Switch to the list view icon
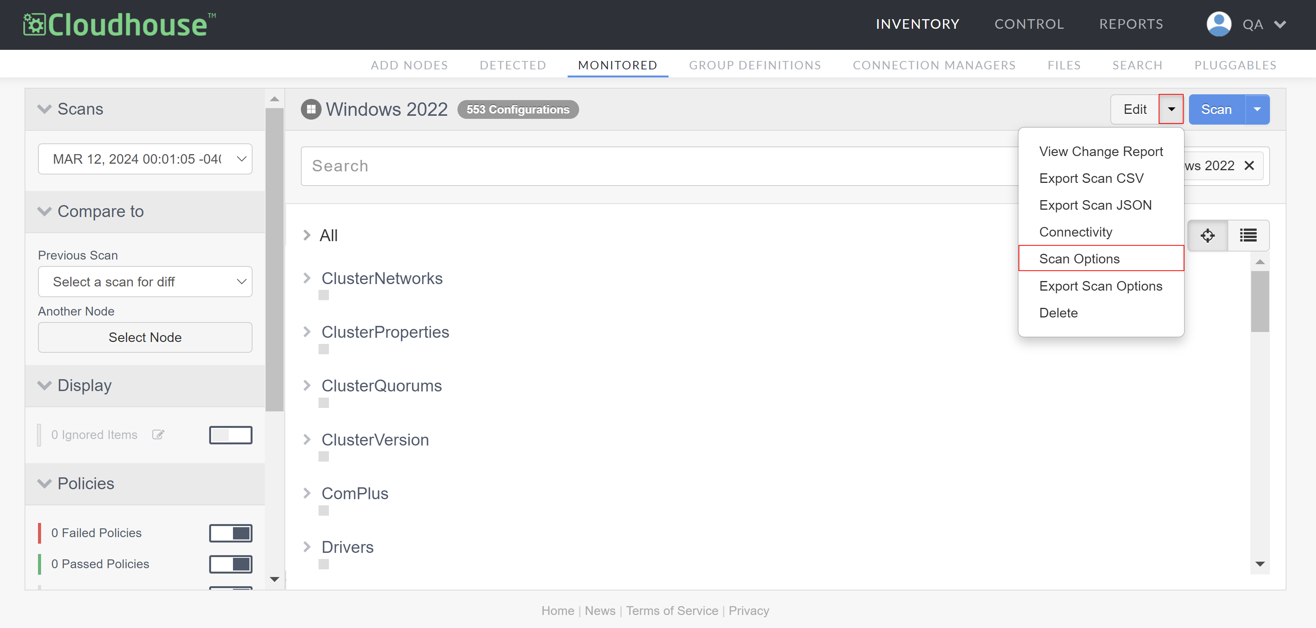Image resolution: width=1316 pixels, height=628 pixels. [x=1248, y=235]
